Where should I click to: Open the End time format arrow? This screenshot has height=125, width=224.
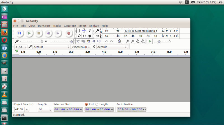coord(113,109)
